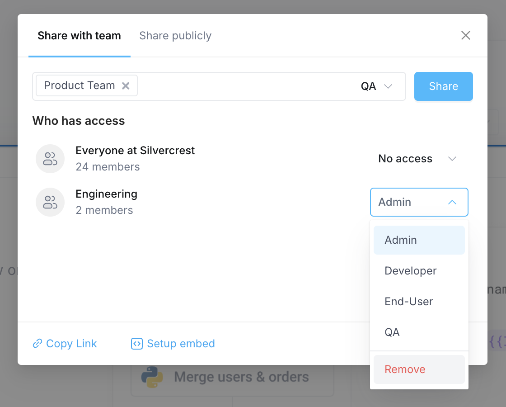Select Developer from the role menu
The width and height of the screenshot is (506, 407).
click(410, 271)
